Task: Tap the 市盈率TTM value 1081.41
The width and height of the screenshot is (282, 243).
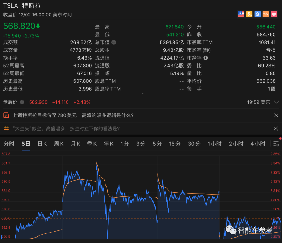Action: pyautogui.click(x=267, y=43)
